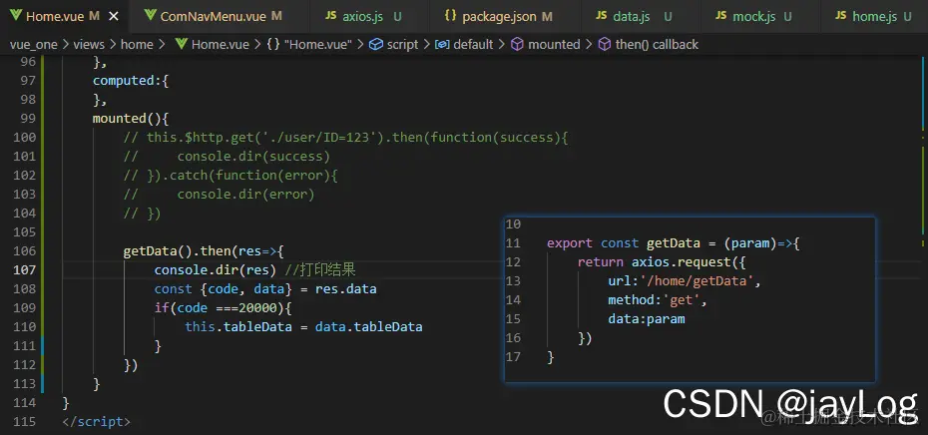Click the "getData().then(res=>{" line
The width and height of the screenshot is (928, 435).
(204, 251)
